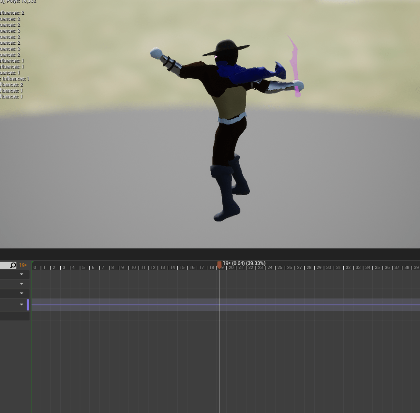Click the character's black hat in the viewport
The width and height of the screenshot is (420, 413).
226,48
